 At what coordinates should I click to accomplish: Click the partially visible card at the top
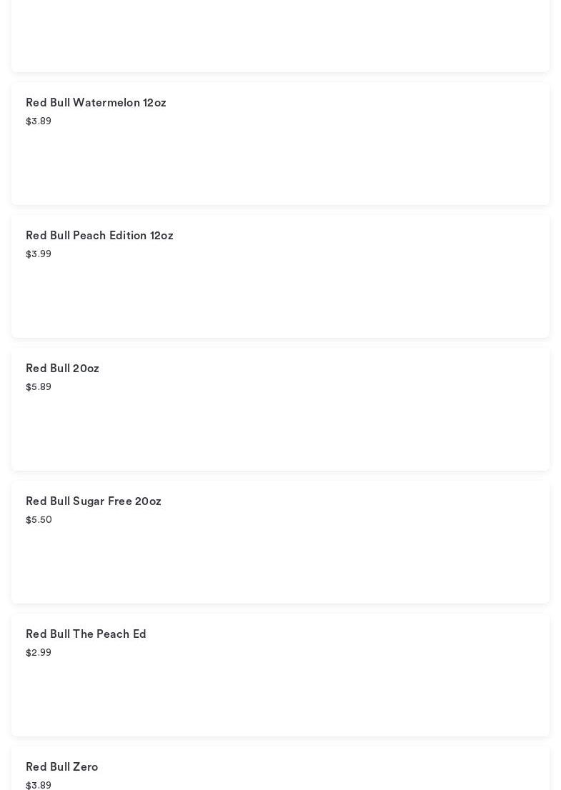coord(280,36)
